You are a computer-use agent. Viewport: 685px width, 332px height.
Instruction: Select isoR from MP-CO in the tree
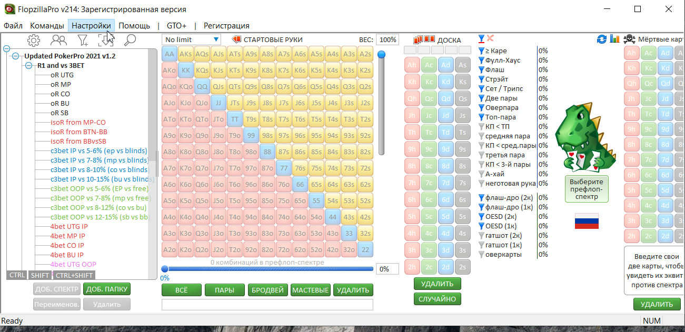point(78,122)
